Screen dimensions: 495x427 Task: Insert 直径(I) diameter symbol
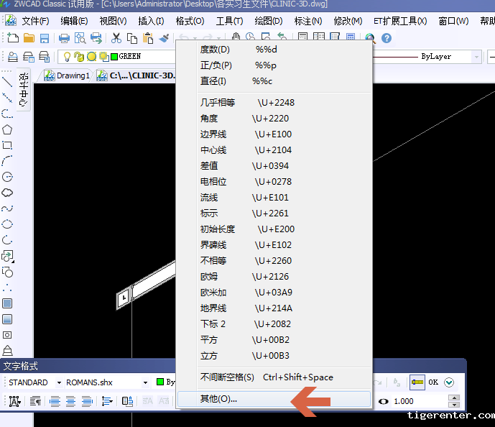[274, 81]
